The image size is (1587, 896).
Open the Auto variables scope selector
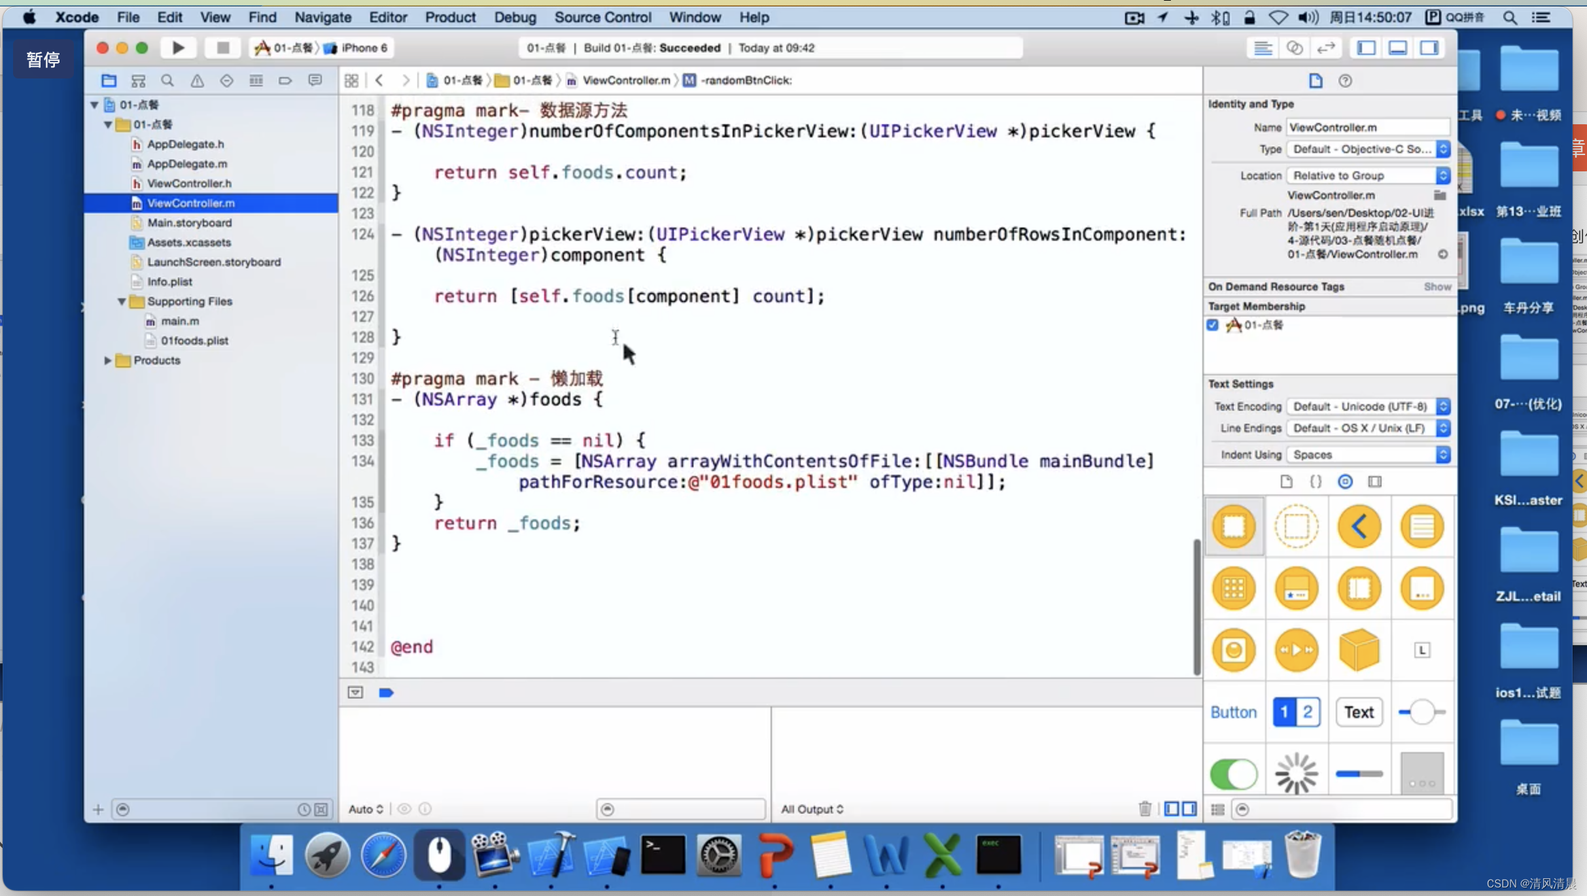coord(366,809)
